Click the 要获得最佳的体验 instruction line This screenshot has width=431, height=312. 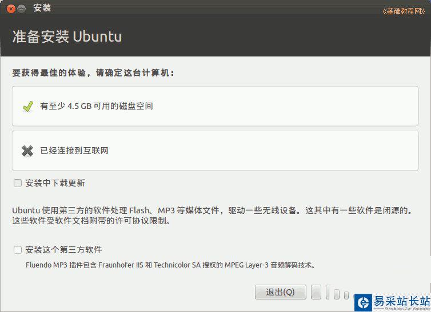coord(93,73)
